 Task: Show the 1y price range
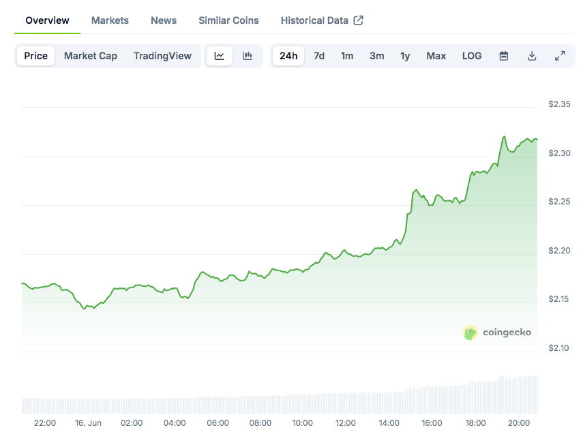[x=405, y=56]
